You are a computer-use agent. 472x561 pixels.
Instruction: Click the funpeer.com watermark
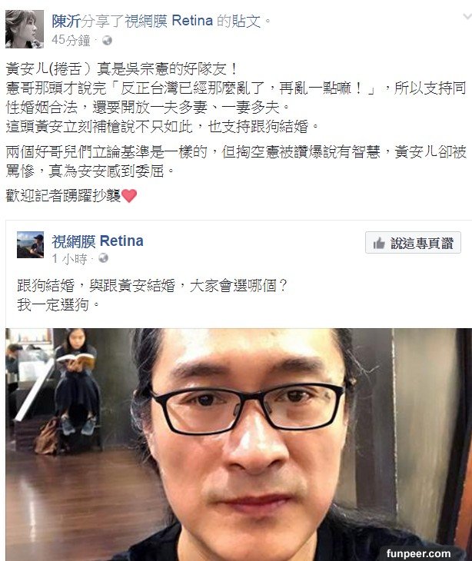[x=418, y=553]
